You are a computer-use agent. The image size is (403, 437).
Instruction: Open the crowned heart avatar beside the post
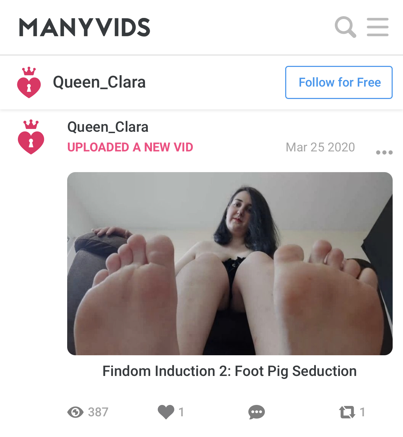tap(31, 137)
